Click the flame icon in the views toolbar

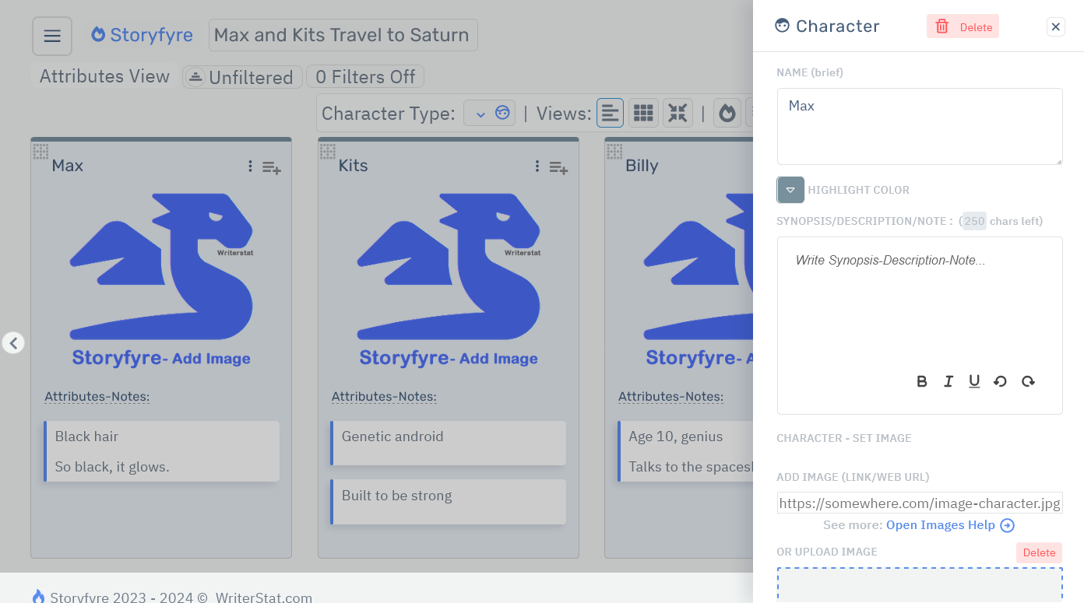pyautogui.click(x=727, y=112)
